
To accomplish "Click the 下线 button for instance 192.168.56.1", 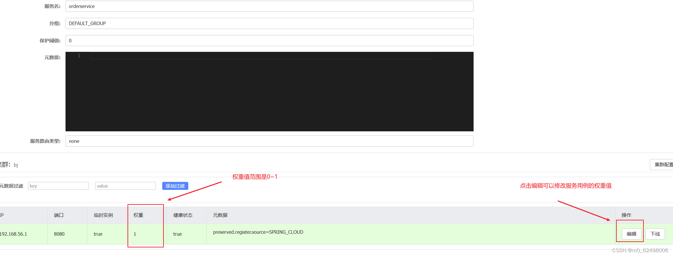I will tap(655, 234).
